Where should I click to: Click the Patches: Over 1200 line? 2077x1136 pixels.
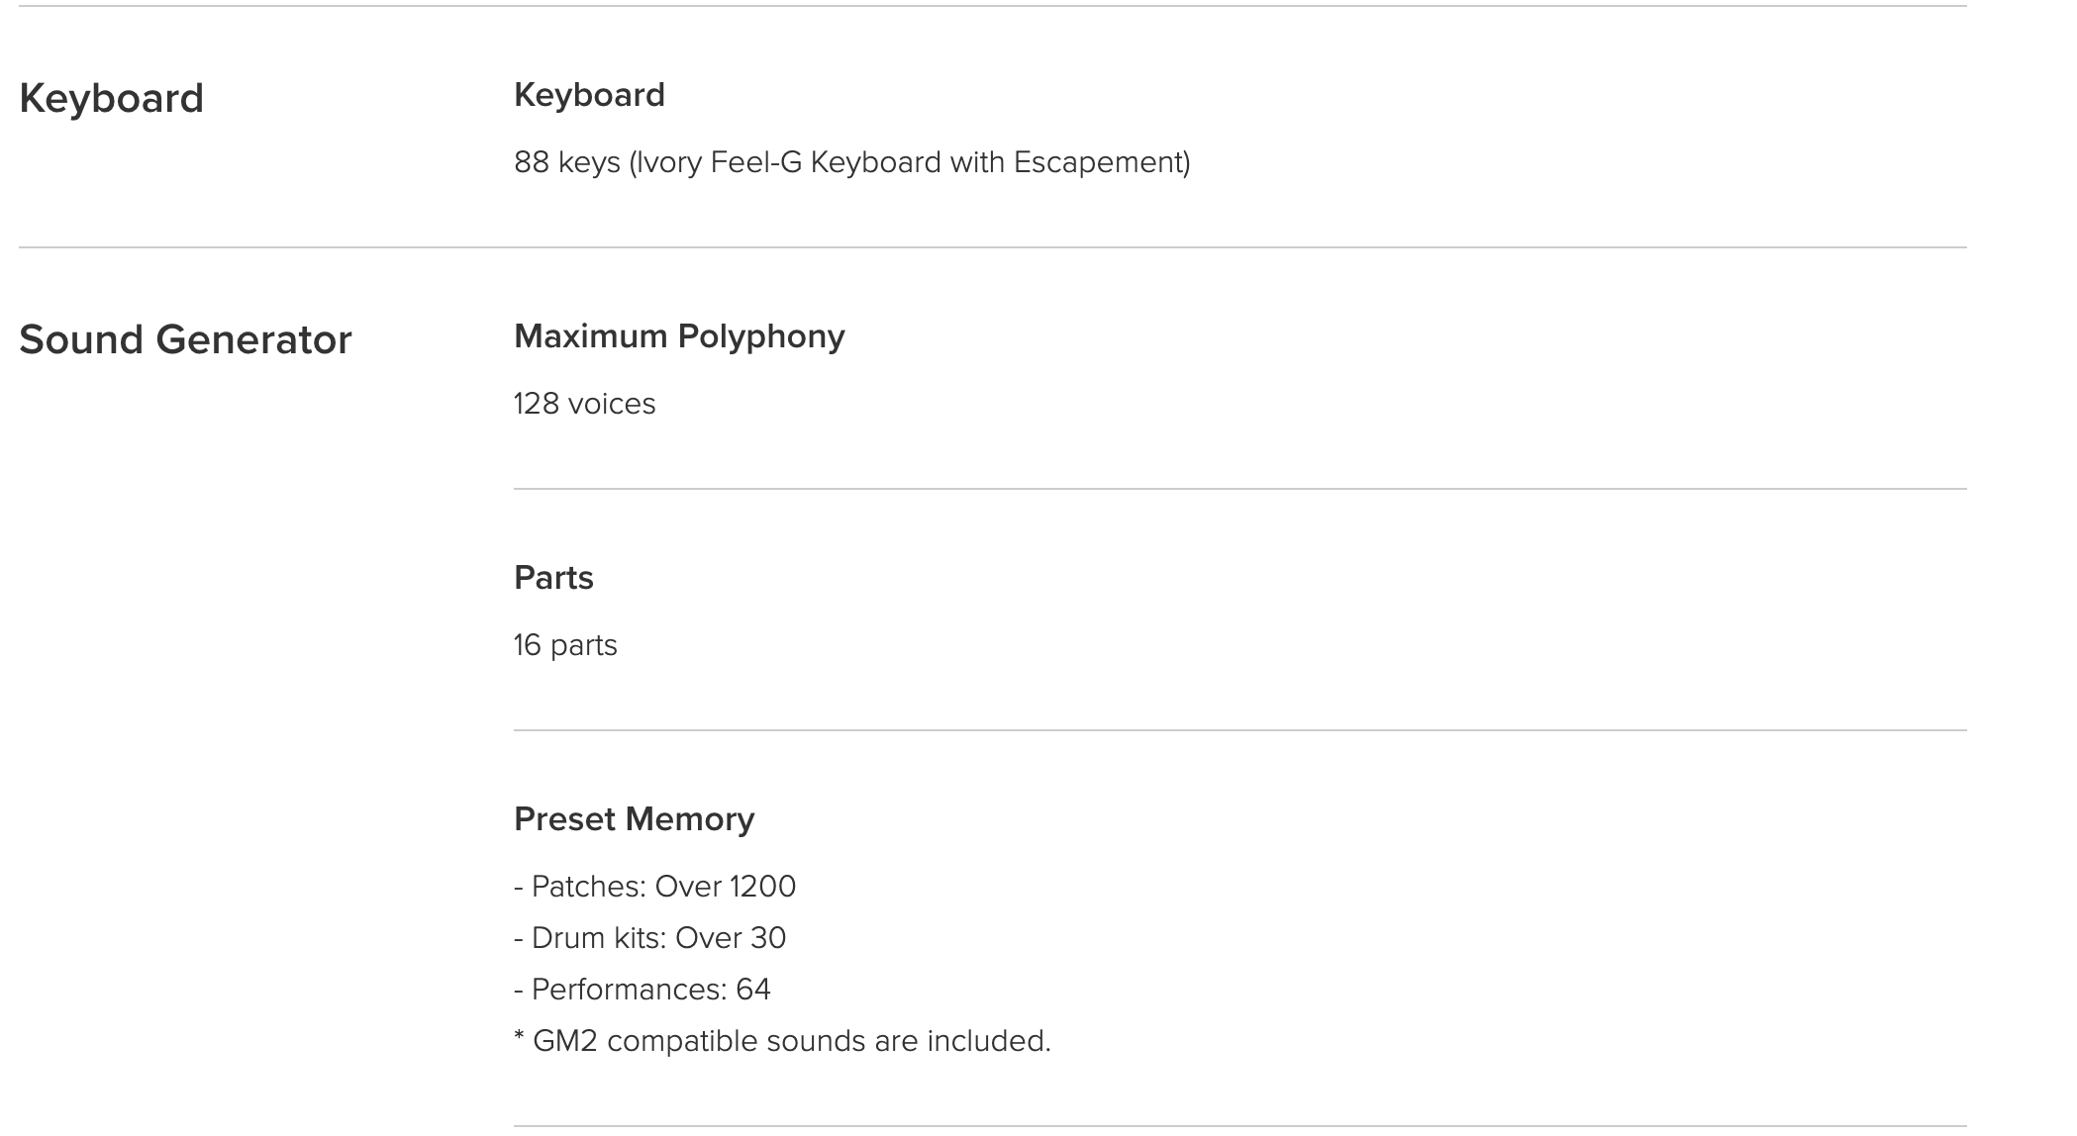pos(654,887)
